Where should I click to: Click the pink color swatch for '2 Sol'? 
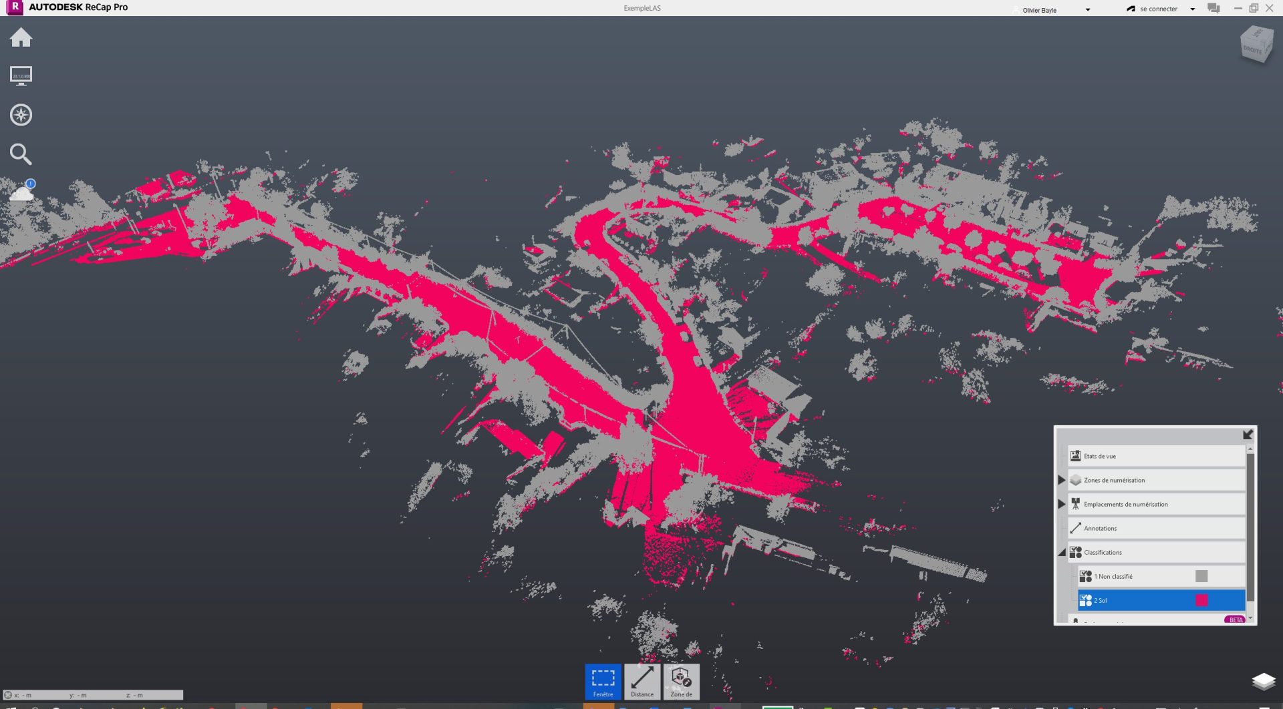coord(1201,600)
